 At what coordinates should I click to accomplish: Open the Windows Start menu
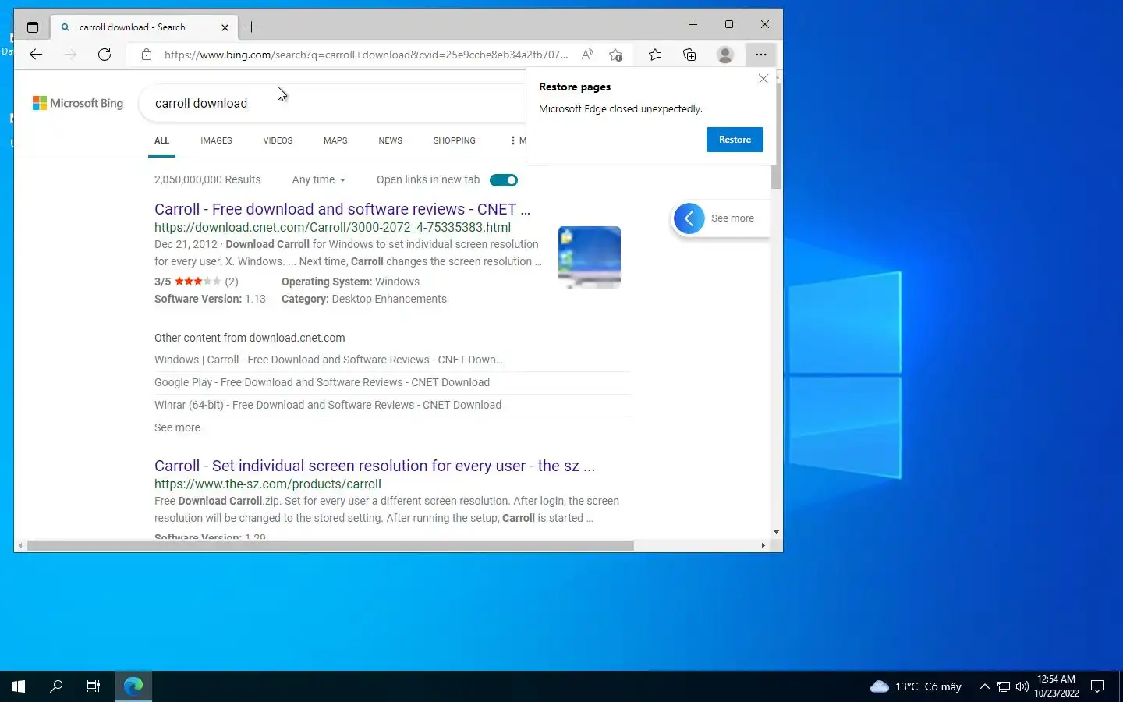pos(19,686)
